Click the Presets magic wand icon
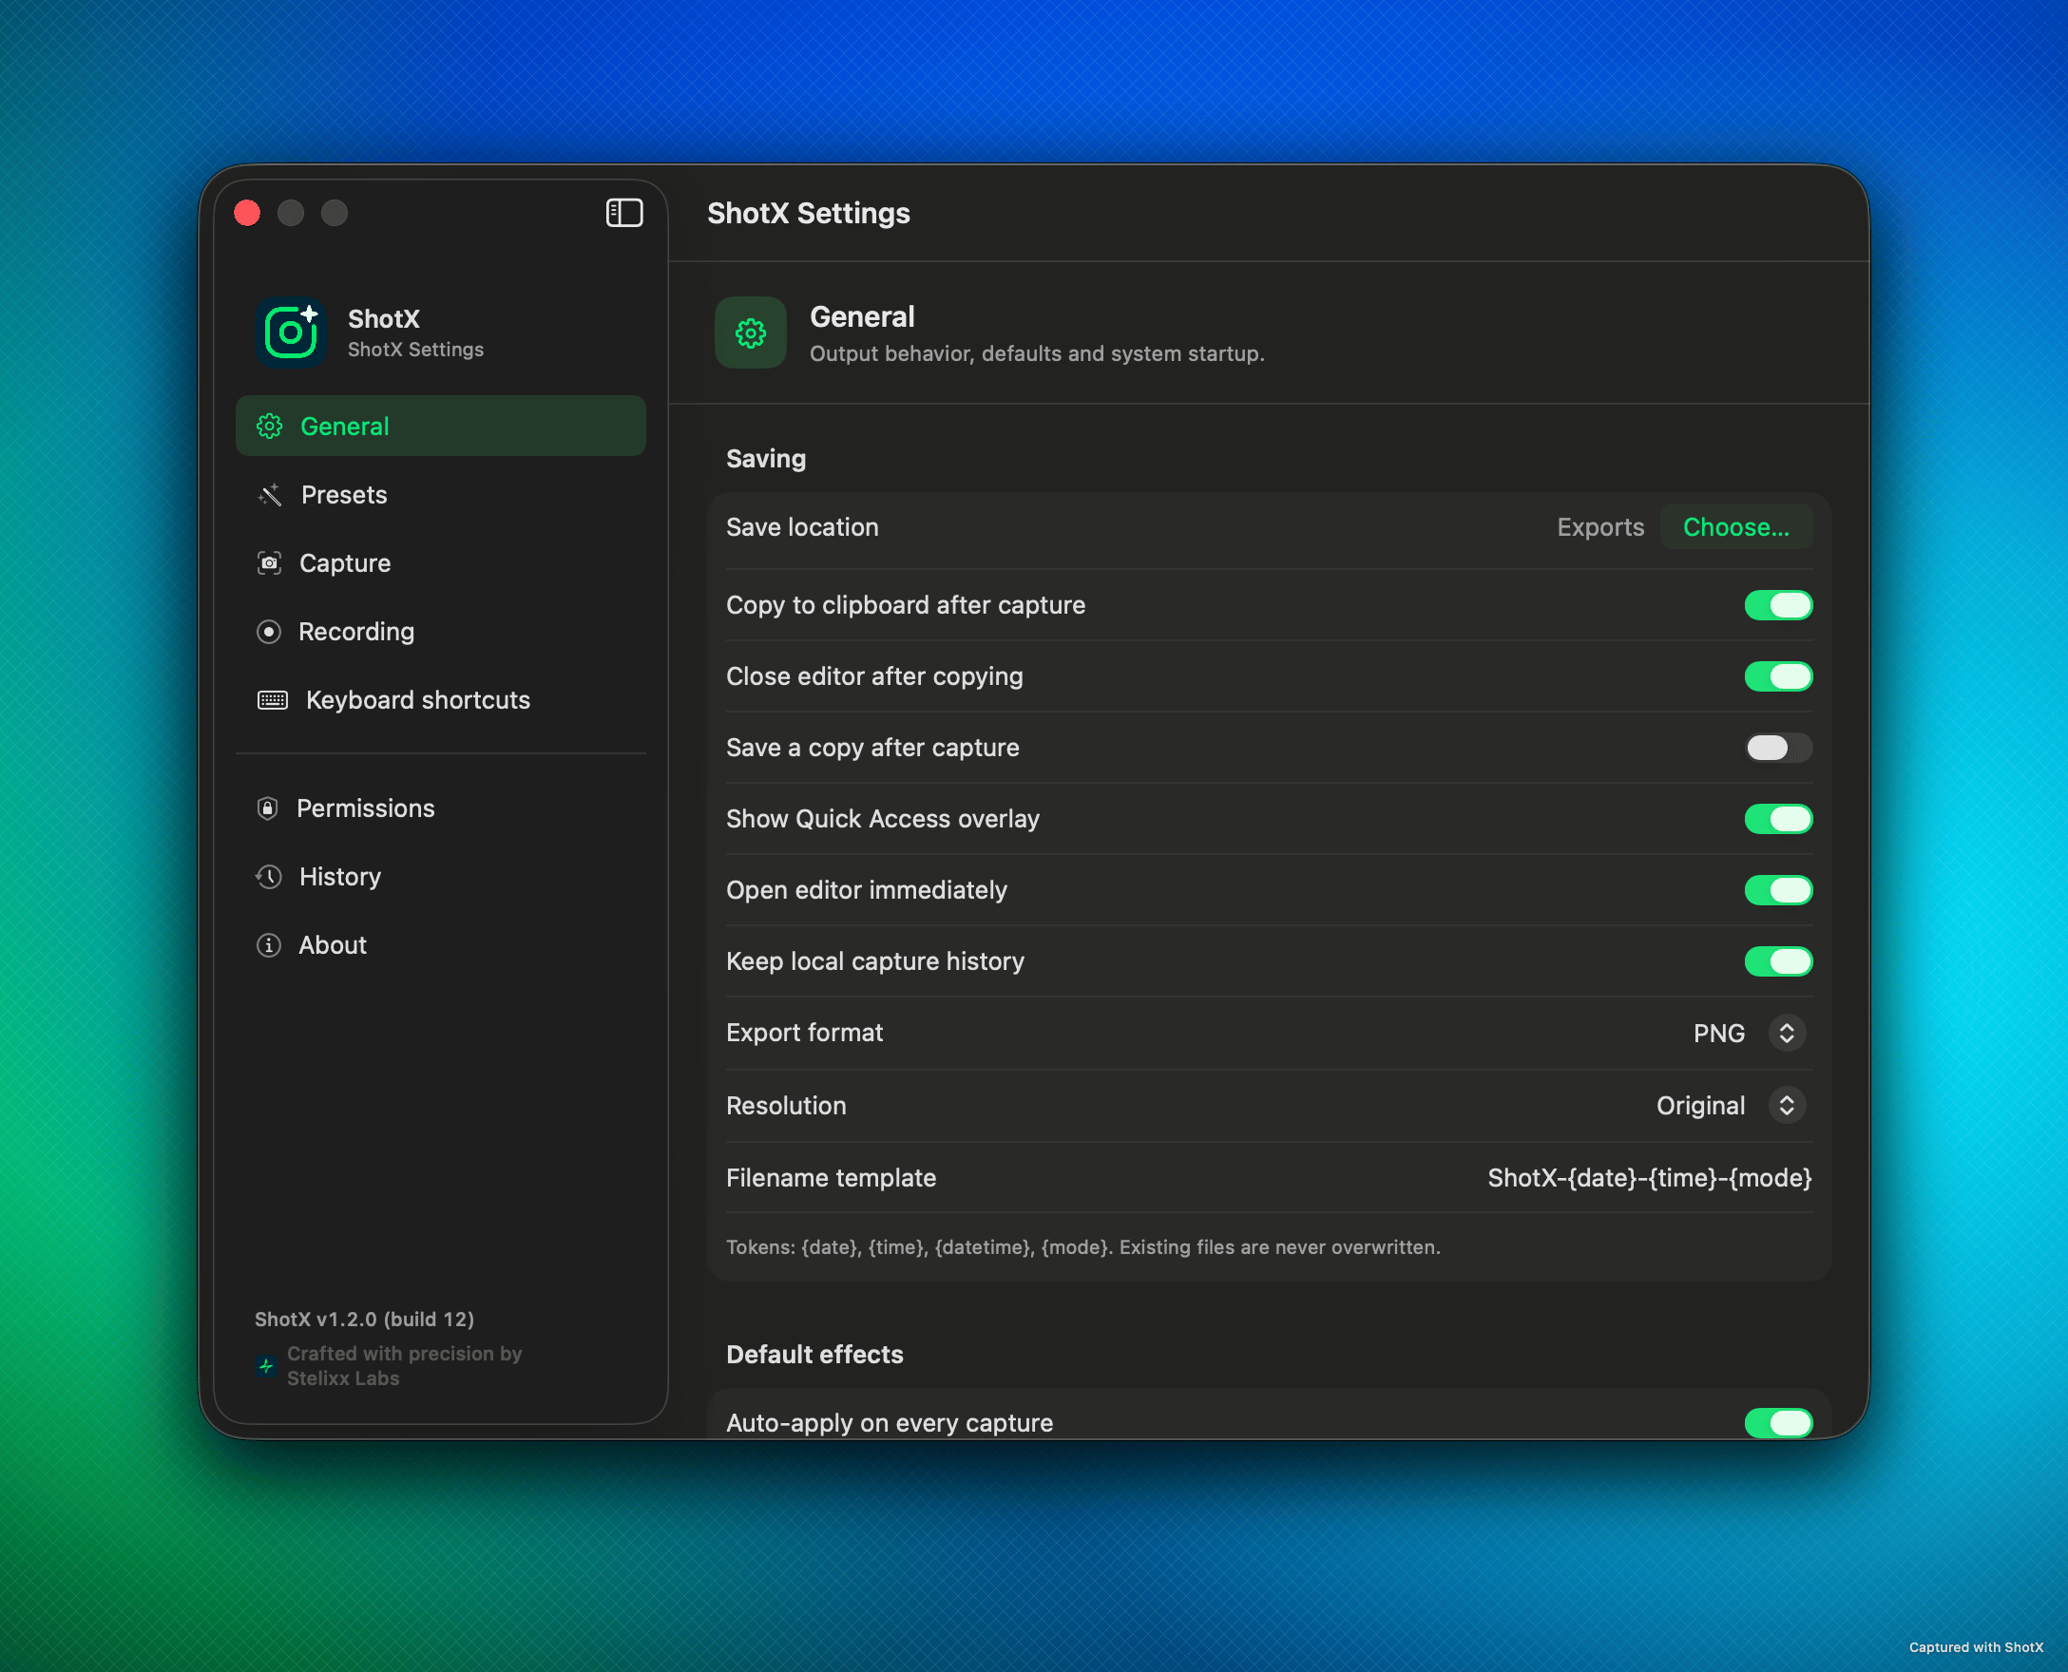Image resolution: width=2068 pixels, height=1672 pixels. (270, 495)
